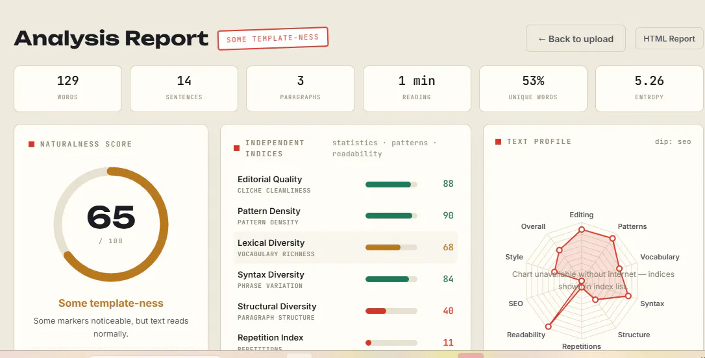
Task: Click the Lexical Diversity orange bar
Action: click(391, 248)
